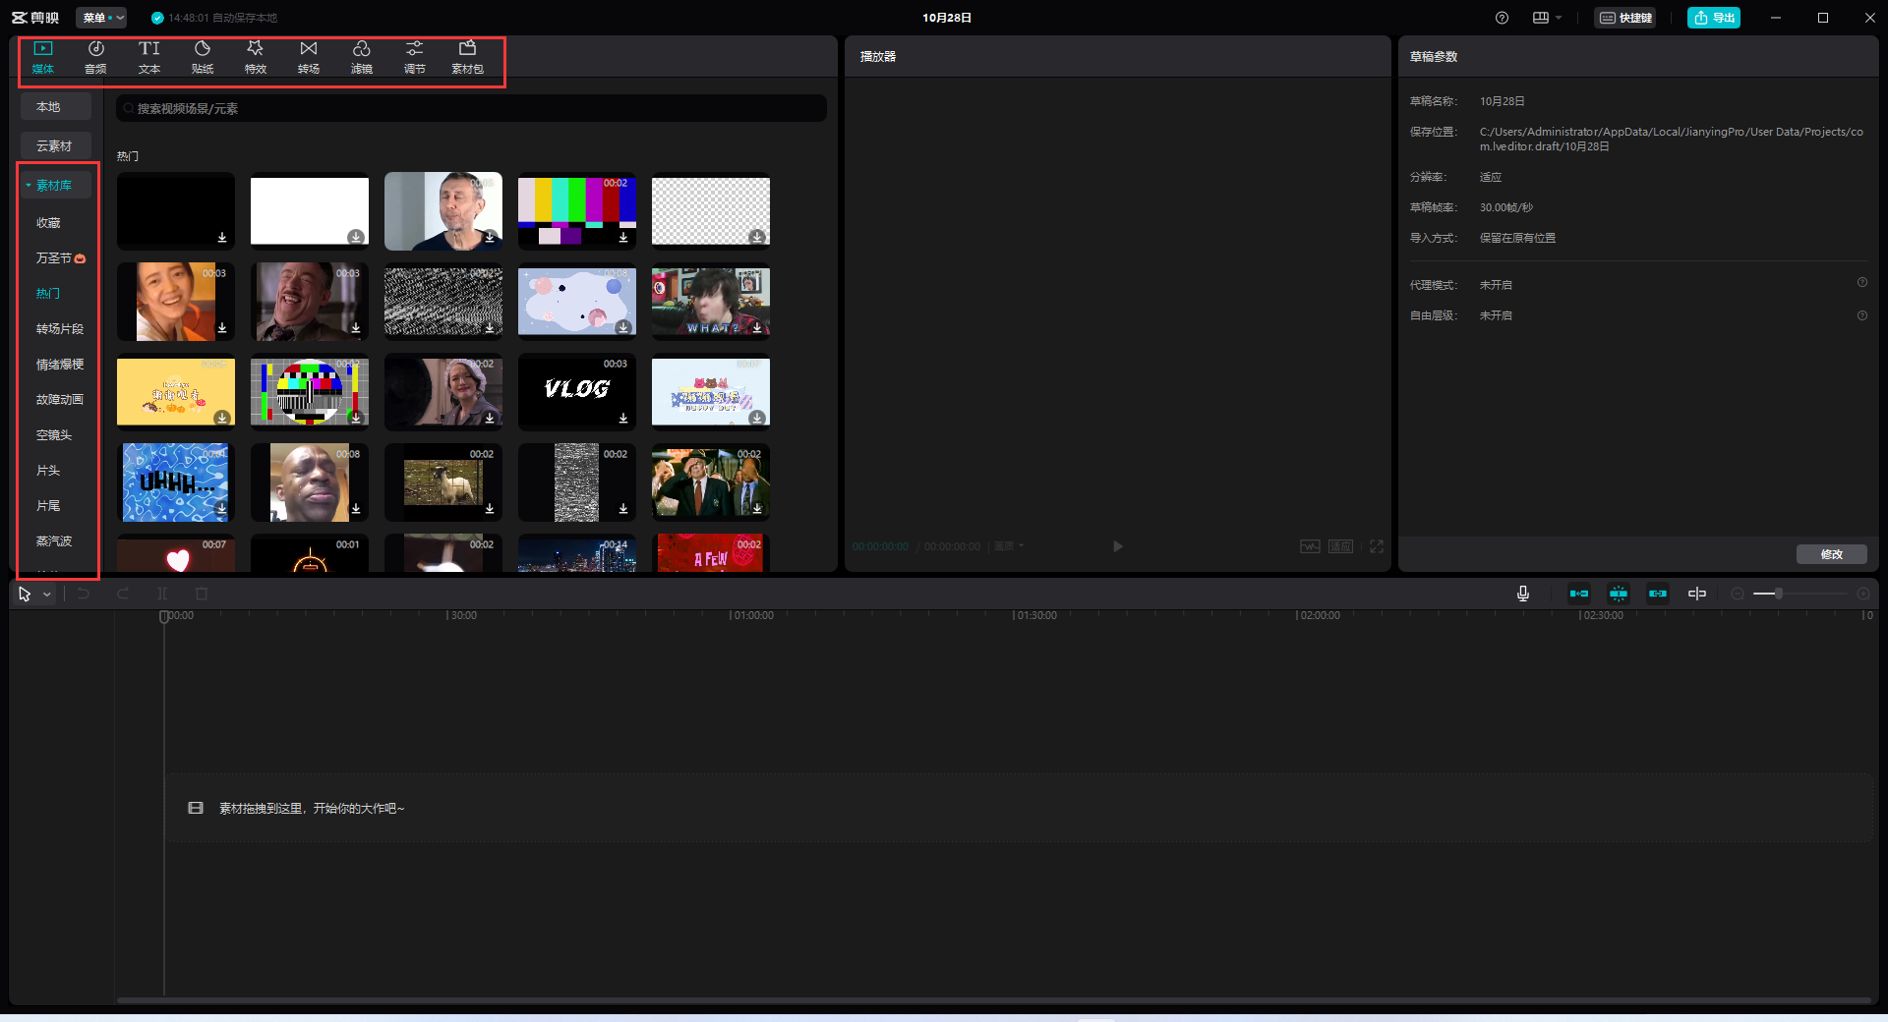This screenshot has height=1022, width=1888.
Task: Expand the pointer tool selection dropdown
Action: point(46,595)
